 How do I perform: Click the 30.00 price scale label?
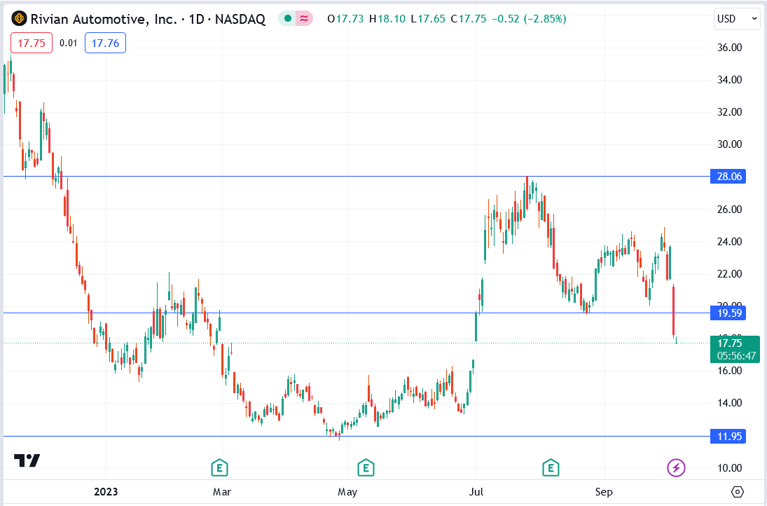[729, 144]
